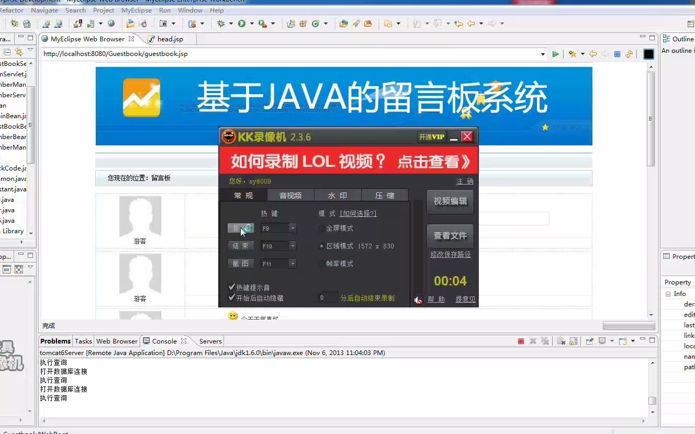Click the black square browser icon
This screenshot has width=695, height=434.
tap(649, 54)
